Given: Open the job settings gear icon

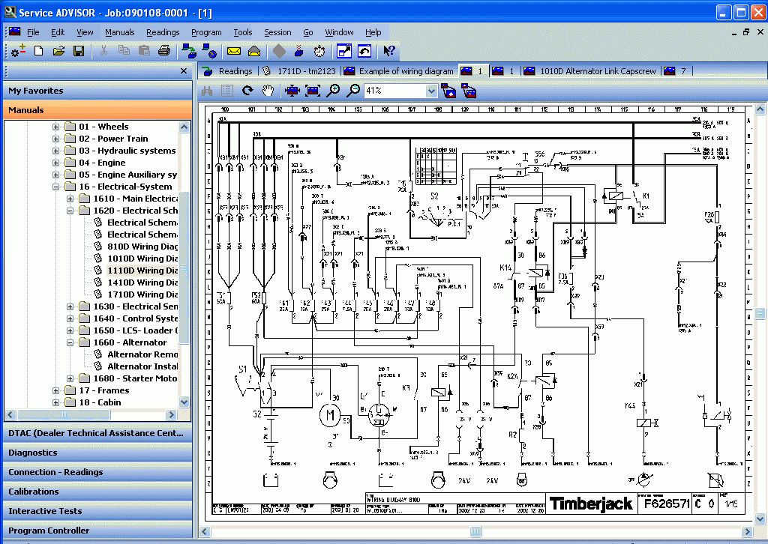Looking at the screenshot, I should [x=18, y=51].
